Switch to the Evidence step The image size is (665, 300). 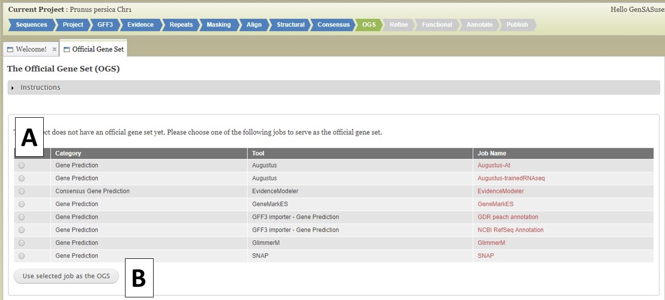coord(140,24)
